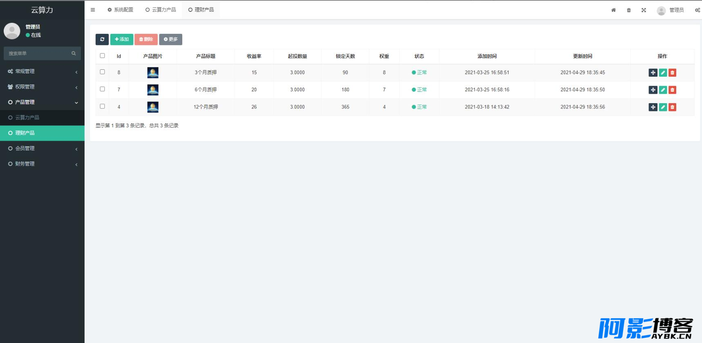Switch to the 云算力产品 tab
The height and width of the screenshot is (343, 702).
tap(161, 10)
